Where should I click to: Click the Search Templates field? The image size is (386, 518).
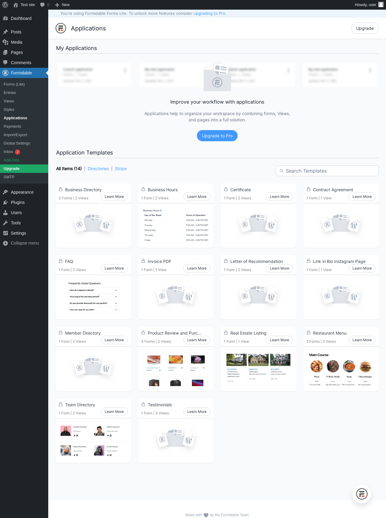point(327,171)
